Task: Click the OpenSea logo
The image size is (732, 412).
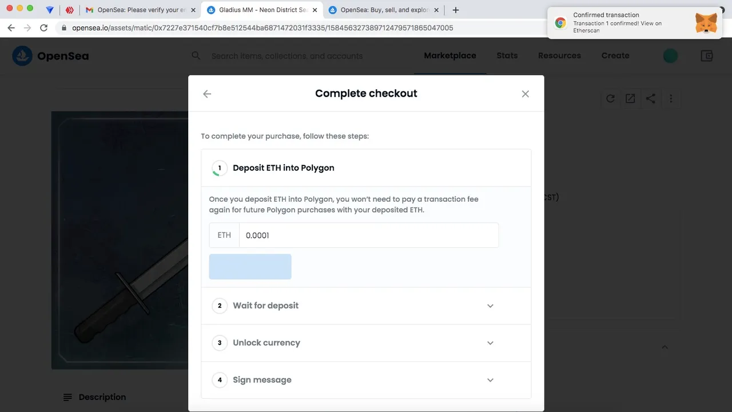Action: pyautogui.click(x=50, y=56)
